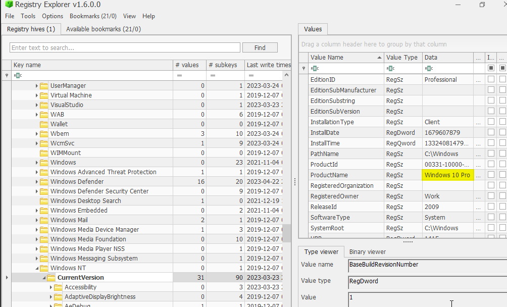Toggle the checkbox in the InstallDate row
Viewport: 507px width, 307px height.
pos(491,133)
